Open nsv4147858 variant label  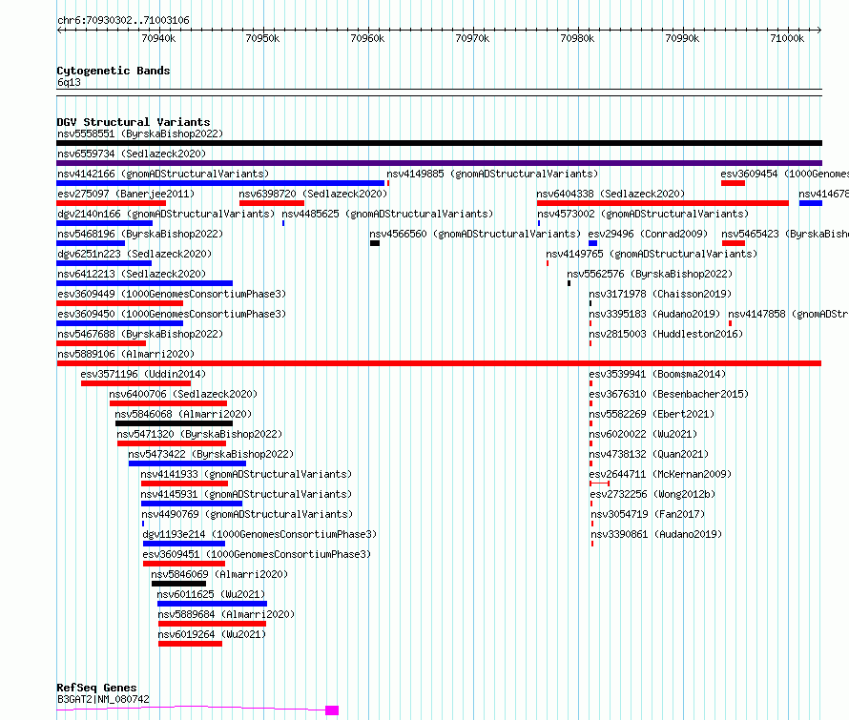point(788,314)
